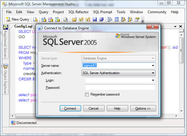Click the Disconnected status icon
The width and height of the screenshot is (187, 136).
(13, 123)
